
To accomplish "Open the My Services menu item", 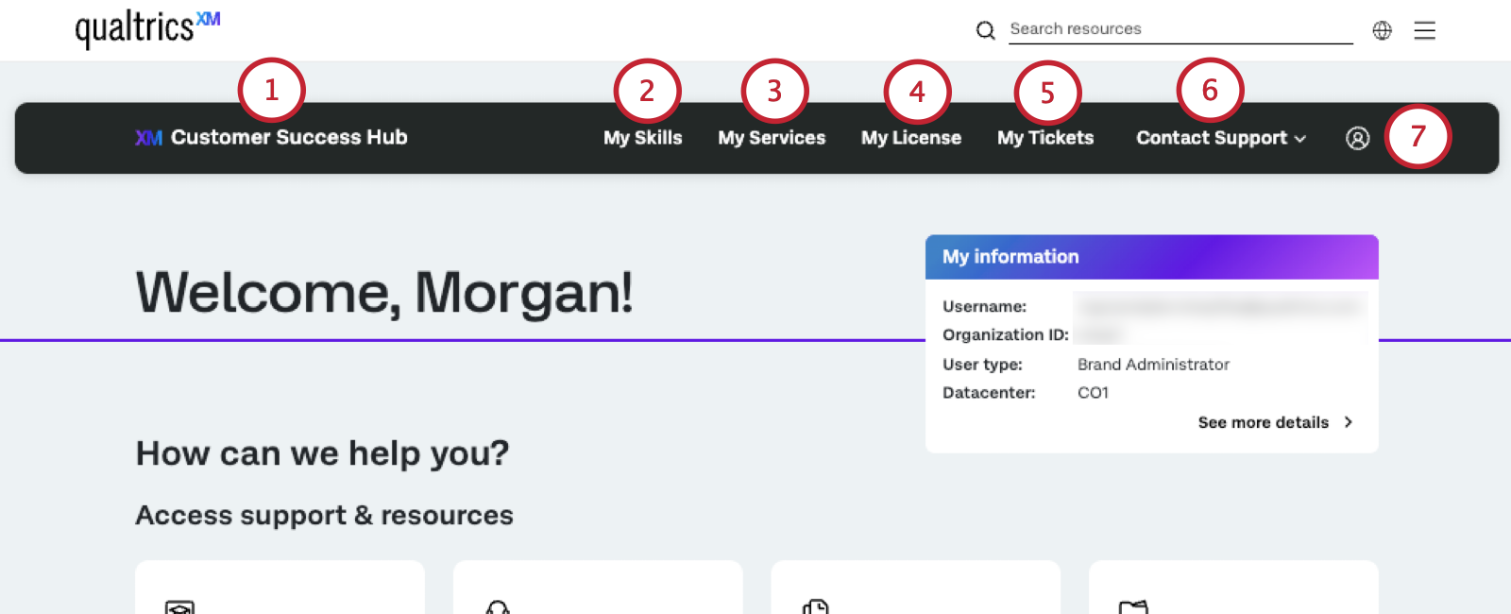I will tap(772, 138).
